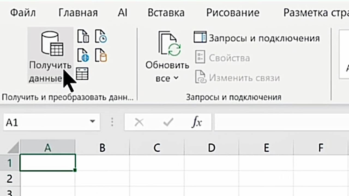This screenshot has width=349, height=196.
Task: Open the Name Box dropdown arrow
Action: tap(92, 122)
